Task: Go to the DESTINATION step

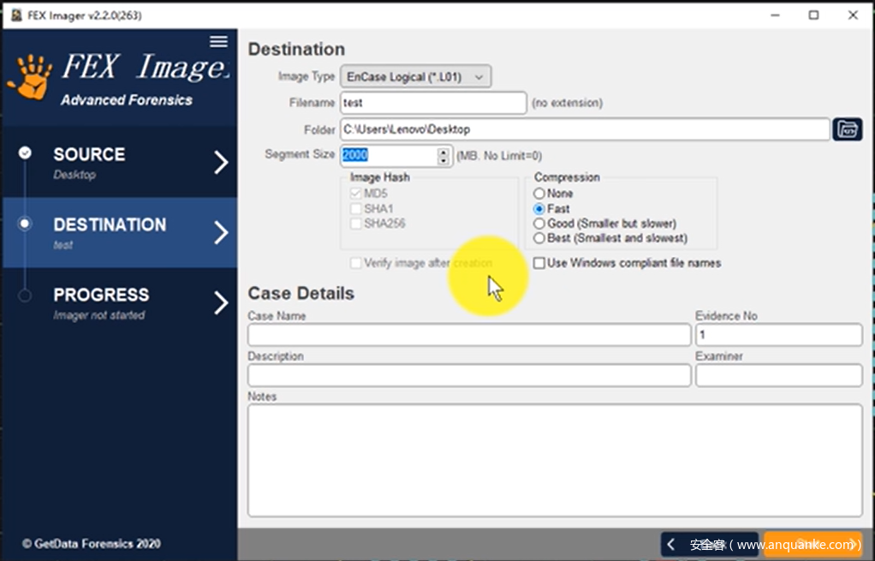Action: [x=120, y=233]
